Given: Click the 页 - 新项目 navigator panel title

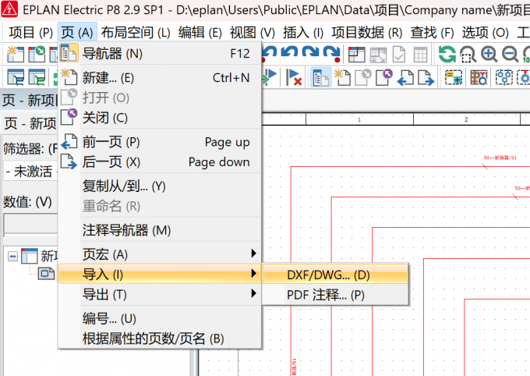Looking at the screenshot, I should click(x=30, y=100).
